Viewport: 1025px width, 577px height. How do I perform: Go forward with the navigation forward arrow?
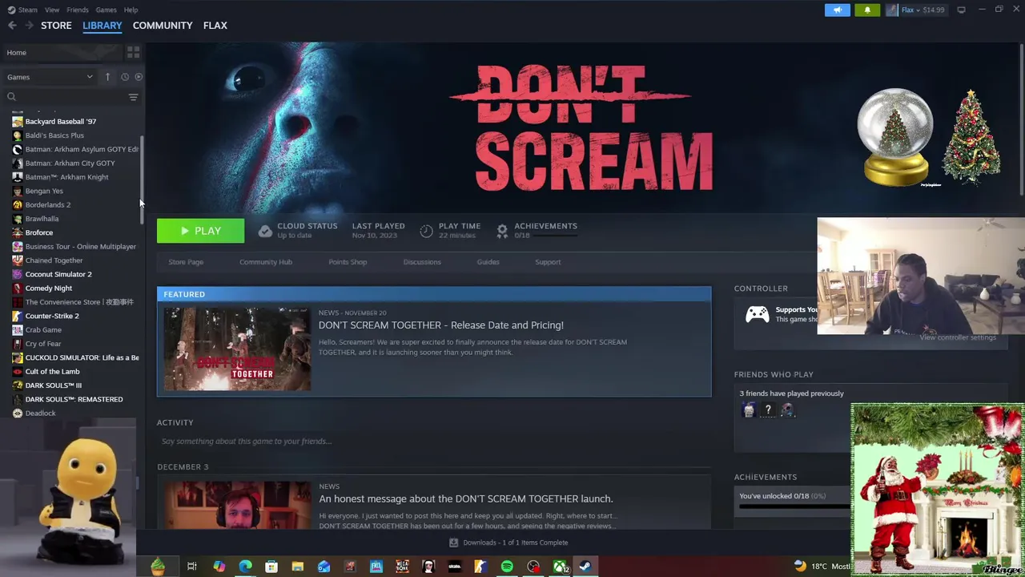click(x=30, y=26)
